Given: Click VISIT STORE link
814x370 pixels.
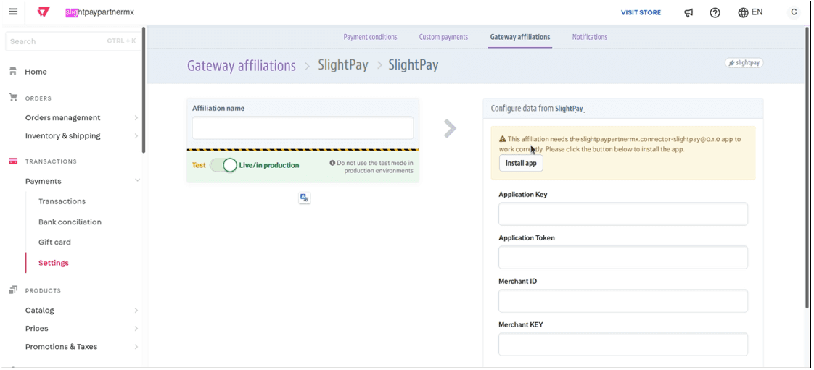Looking at the screenshot, I should point(641,12).
